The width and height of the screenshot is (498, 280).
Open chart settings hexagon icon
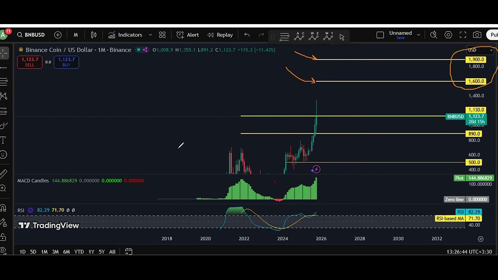(448, 35)
